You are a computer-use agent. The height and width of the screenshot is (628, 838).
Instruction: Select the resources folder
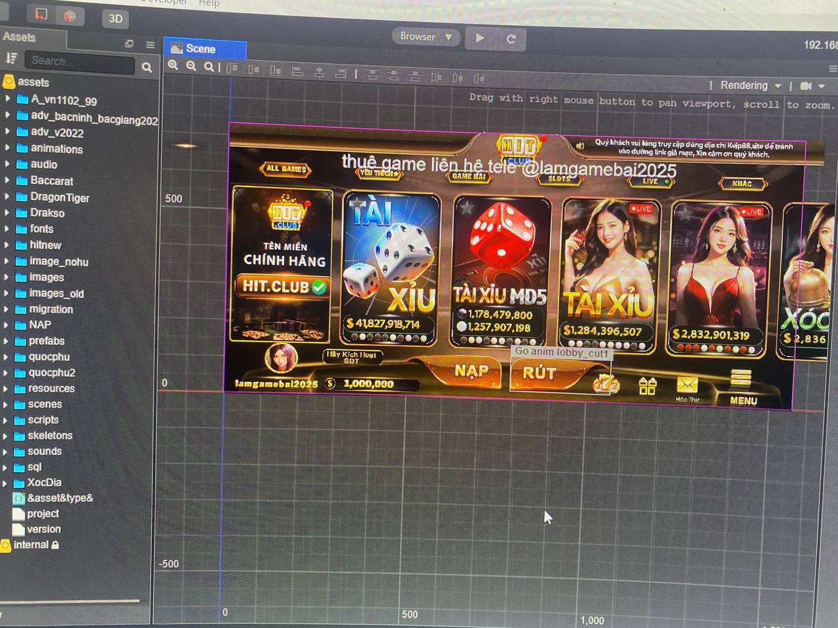click(x=51, y=389)
